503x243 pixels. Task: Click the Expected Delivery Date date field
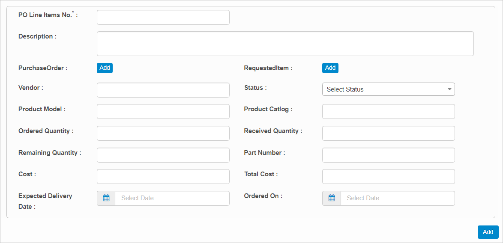coord(172,198)
